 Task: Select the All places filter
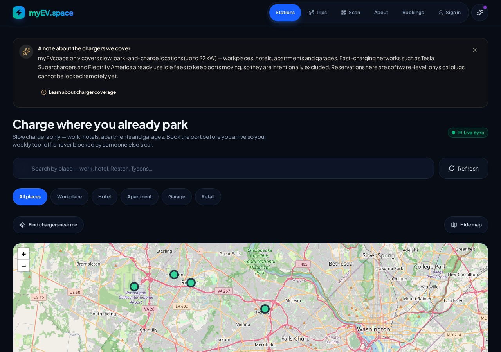[x=30, y=197]
